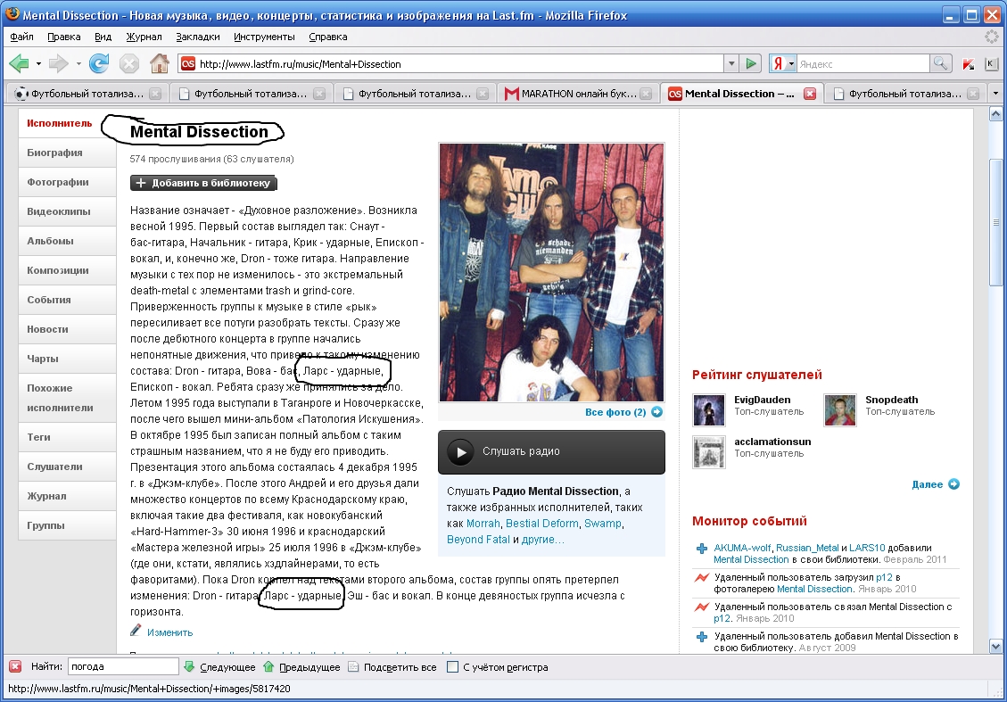Click the K icon at toolbar end

tap(990, 63)
